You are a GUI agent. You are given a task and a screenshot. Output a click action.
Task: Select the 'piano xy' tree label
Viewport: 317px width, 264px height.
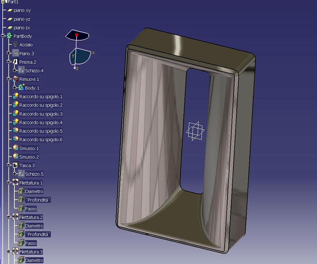(22, 10)
